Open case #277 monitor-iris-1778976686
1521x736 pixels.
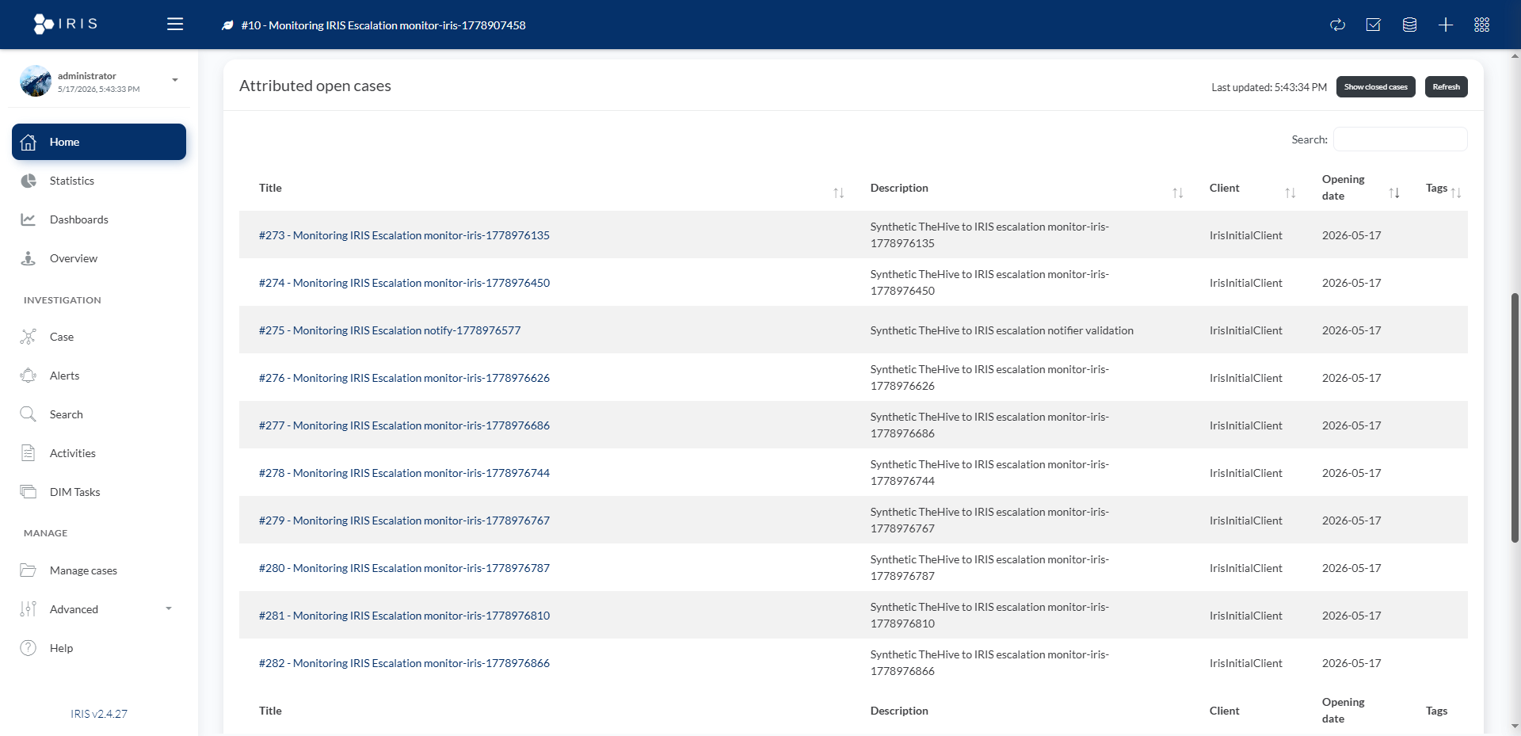(404, 425)
